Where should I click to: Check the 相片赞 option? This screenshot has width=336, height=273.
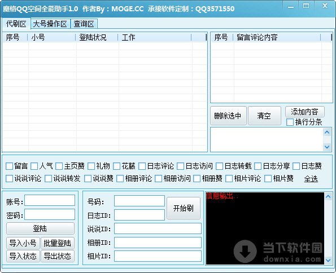pyautogui.click(x=268, y=179)
